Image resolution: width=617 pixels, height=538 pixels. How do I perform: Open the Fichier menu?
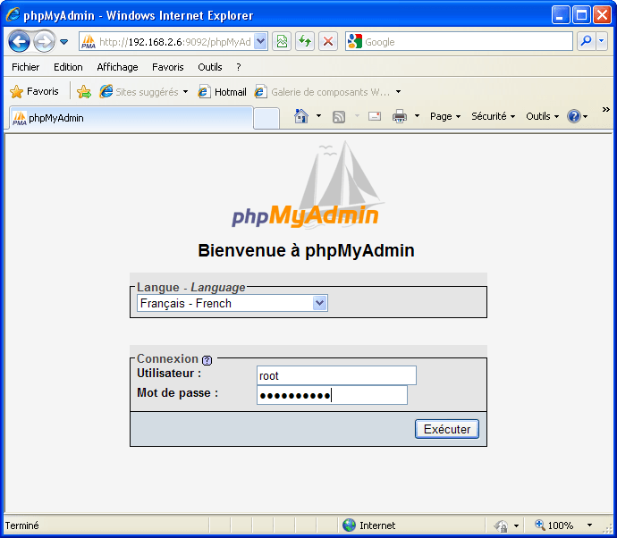26,67
